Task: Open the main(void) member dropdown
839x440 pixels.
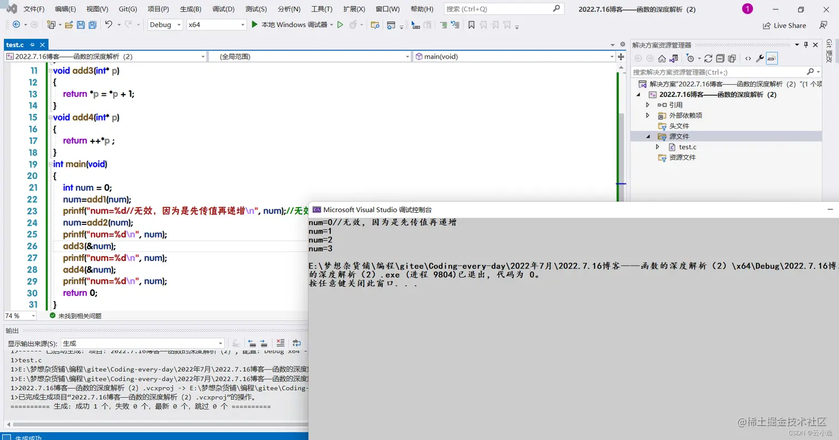Action: coord(514,56)
